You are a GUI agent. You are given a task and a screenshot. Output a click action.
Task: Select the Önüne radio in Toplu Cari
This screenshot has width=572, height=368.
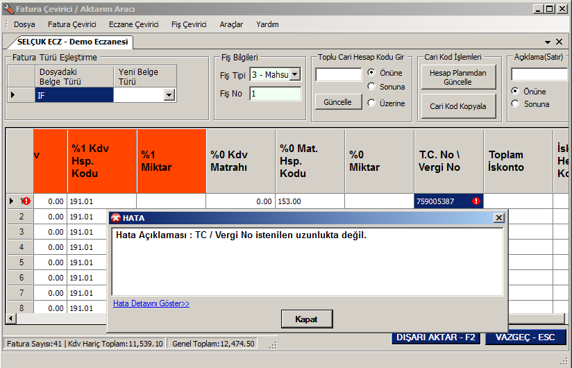[371, 72]
